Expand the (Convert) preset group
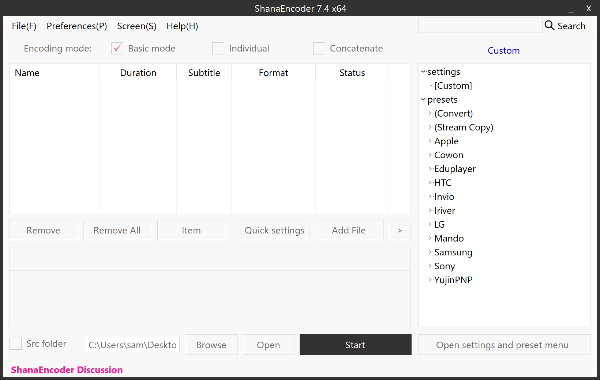Image resolution: width=600 pixels, height=380 pixels. [x=430, y=113]
